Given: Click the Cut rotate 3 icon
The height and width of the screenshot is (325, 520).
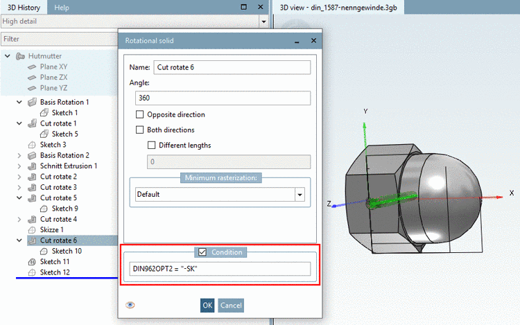Looking at the screenshot, I should tap(32, 187).
